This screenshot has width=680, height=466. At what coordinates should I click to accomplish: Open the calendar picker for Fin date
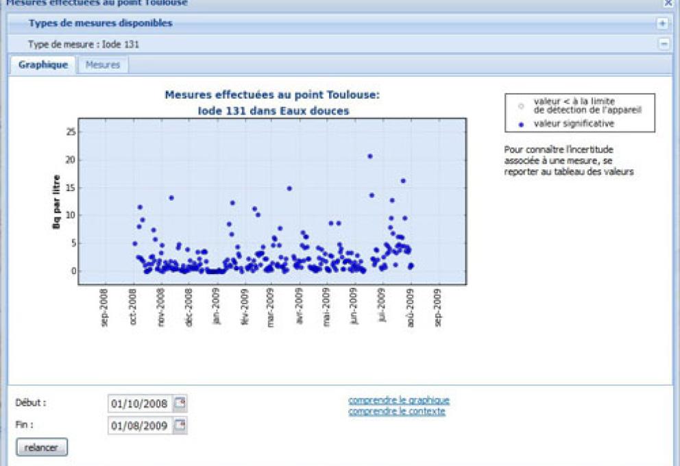180,426
